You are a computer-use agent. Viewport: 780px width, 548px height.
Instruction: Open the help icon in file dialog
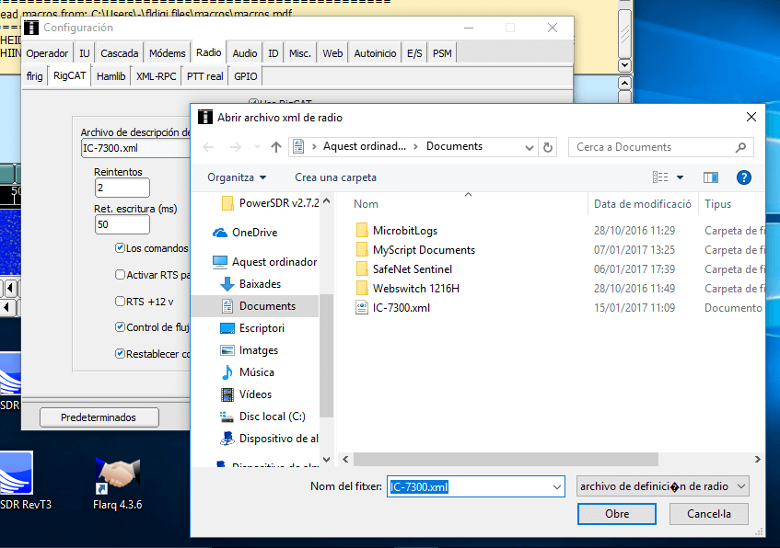point(744,177)
